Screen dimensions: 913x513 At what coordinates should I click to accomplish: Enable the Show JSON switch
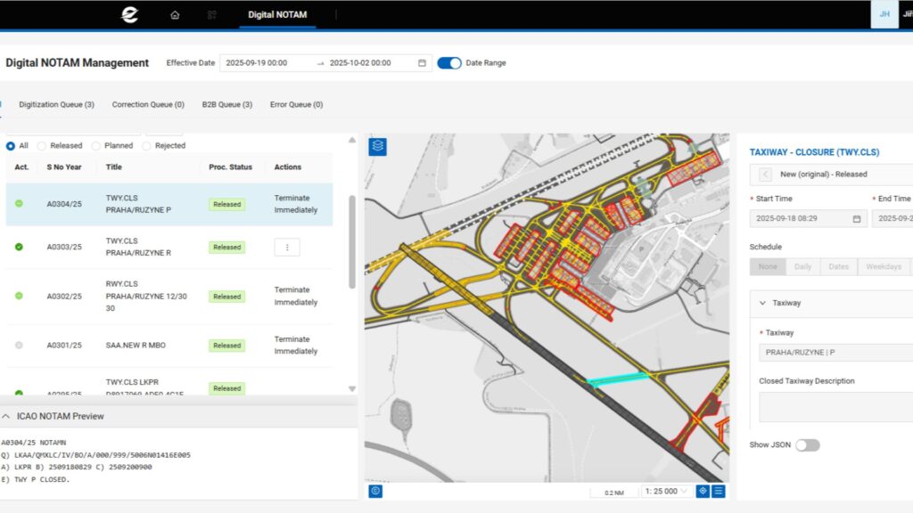click(x=807, y=445)
